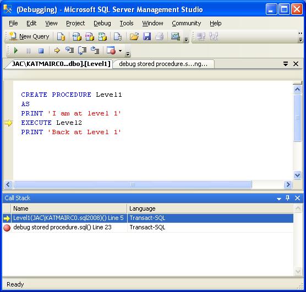This screenshot has height=292, width=306.
Task: Toggle the Call Stack auto-hide pin
Action: [x=287, y=198]
